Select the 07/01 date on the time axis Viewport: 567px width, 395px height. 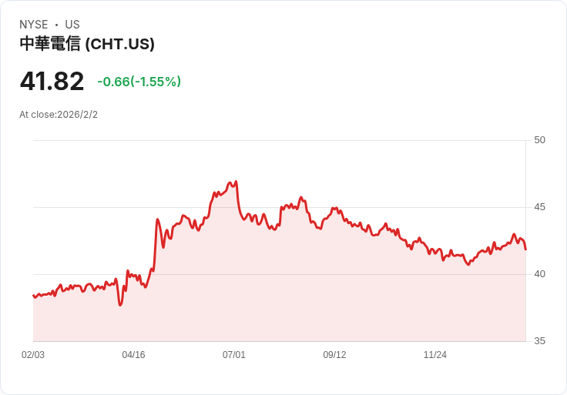[x=234, y=355]
